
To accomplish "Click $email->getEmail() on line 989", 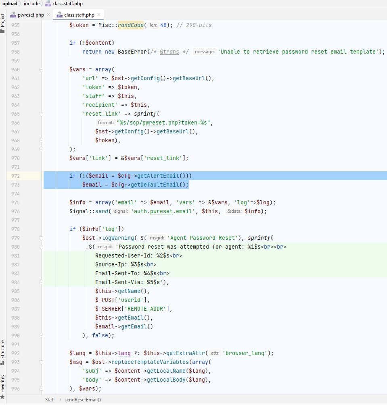I will pos(124,326).
